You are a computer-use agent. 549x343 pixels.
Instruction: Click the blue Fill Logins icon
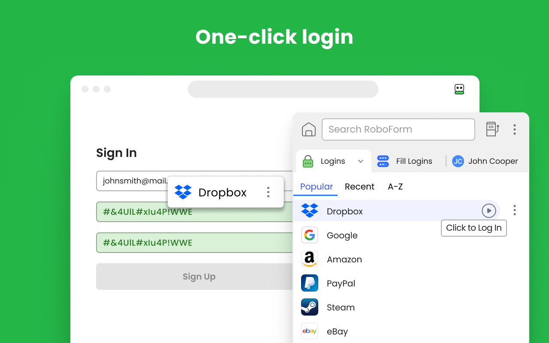pyautogui.click(x=383, y=161)
